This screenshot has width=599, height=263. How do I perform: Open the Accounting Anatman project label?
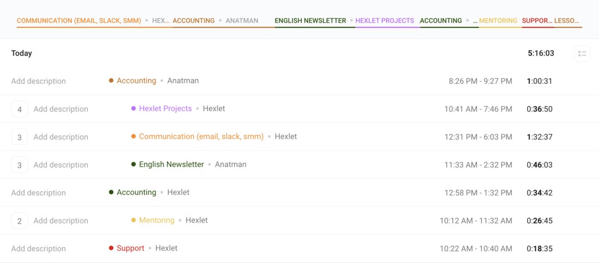136,81
